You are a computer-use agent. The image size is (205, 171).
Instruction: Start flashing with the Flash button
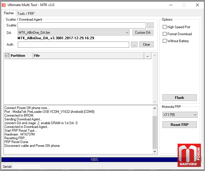180,98
